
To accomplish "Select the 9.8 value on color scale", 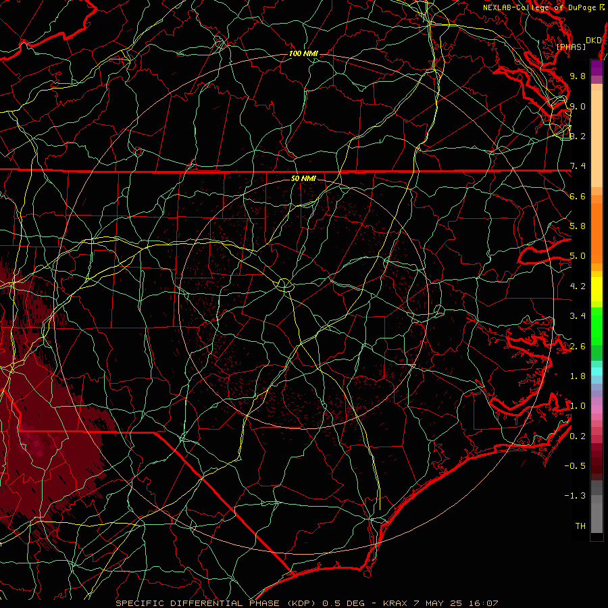I will [x=578, y=76].
